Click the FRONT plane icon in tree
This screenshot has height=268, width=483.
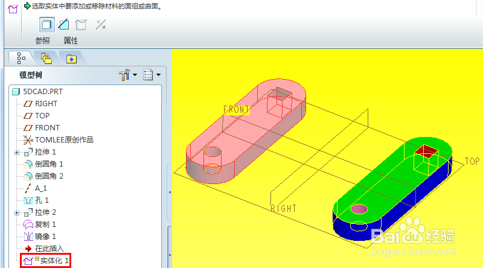pyautogui.click(x=28, y=128)
